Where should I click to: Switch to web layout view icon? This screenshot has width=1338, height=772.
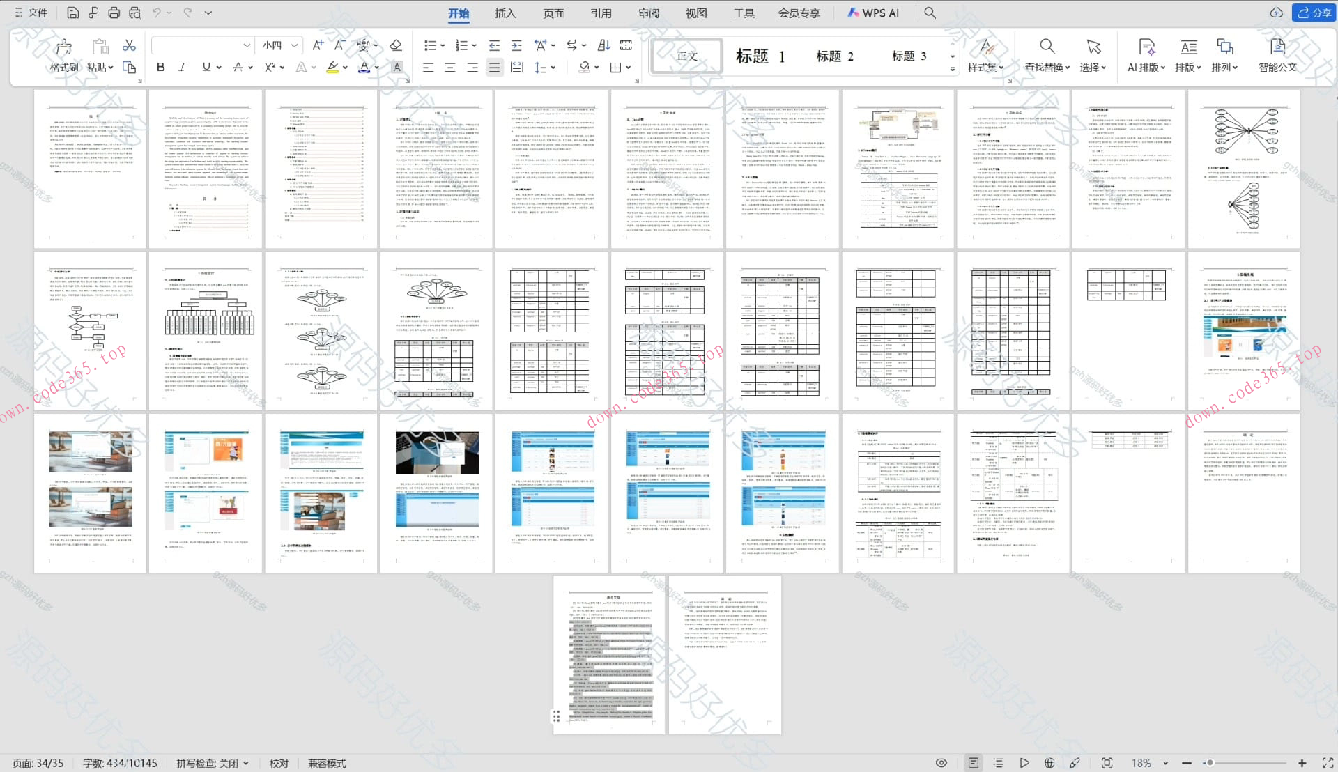coord(1049,763)
